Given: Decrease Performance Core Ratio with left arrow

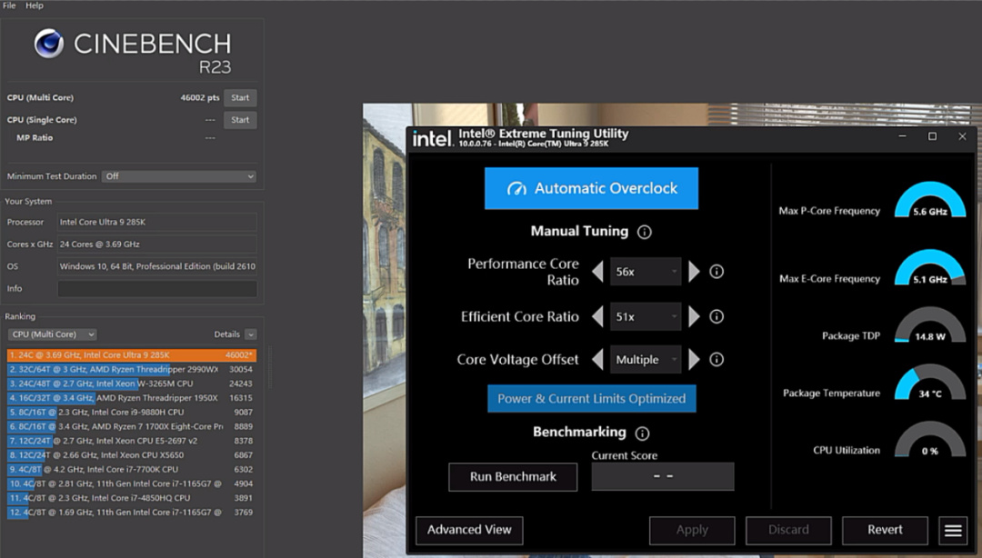Looking at the screenshot, I should 597,272.
